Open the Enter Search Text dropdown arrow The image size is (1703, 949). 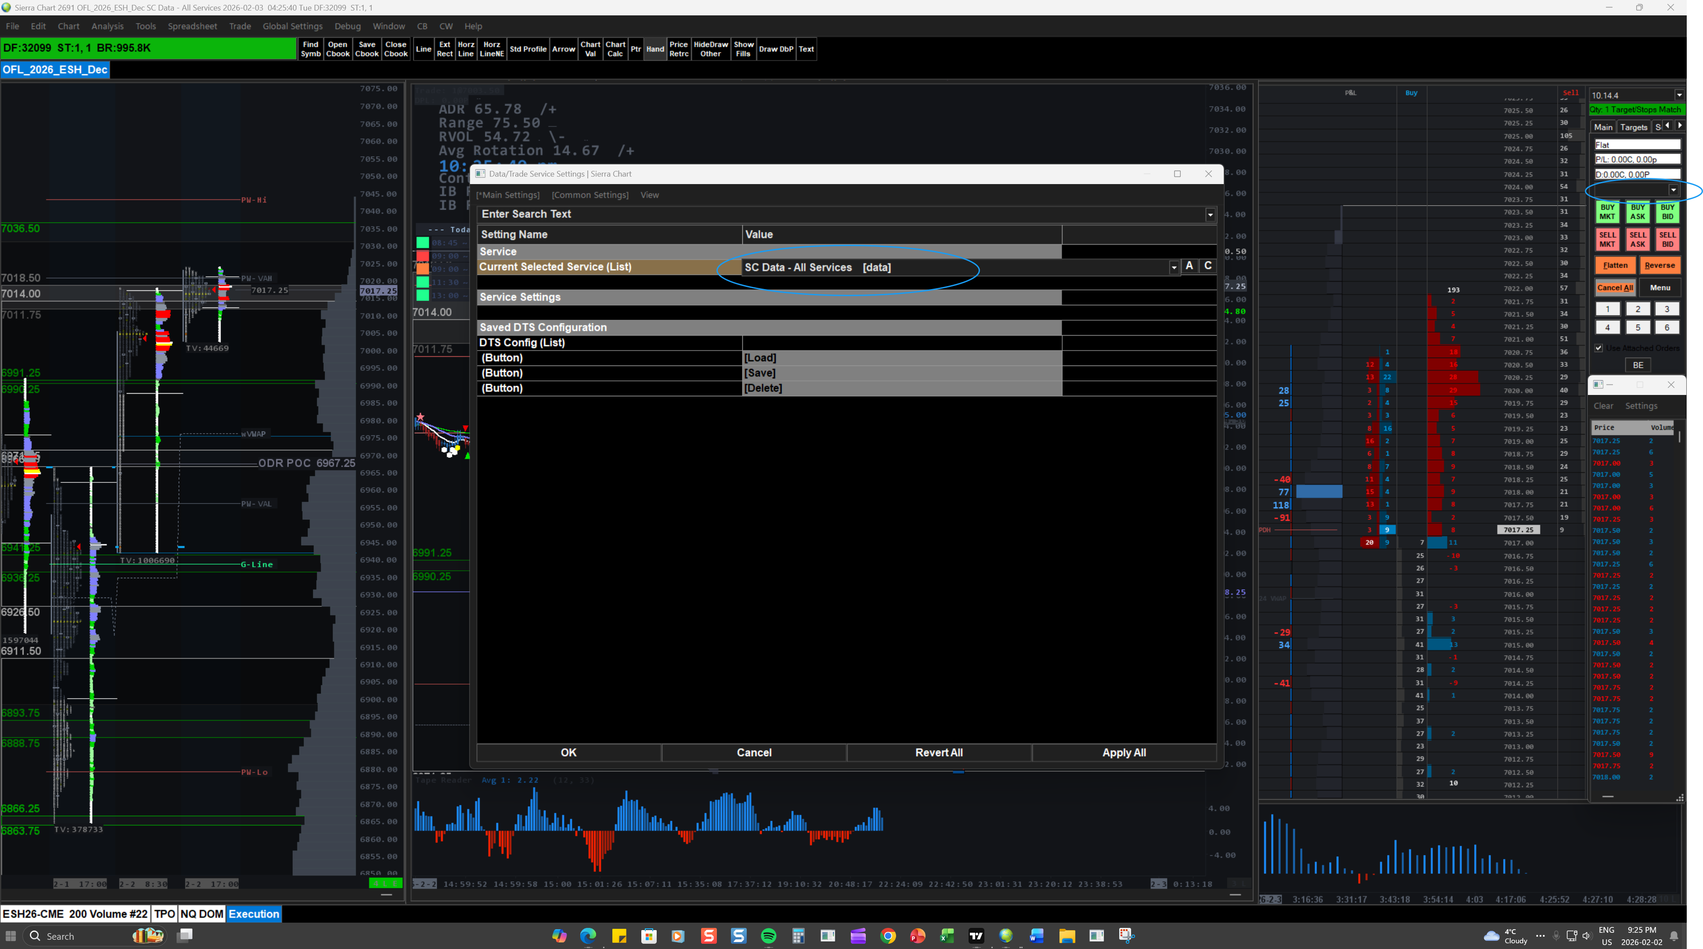pos(1210,214)
